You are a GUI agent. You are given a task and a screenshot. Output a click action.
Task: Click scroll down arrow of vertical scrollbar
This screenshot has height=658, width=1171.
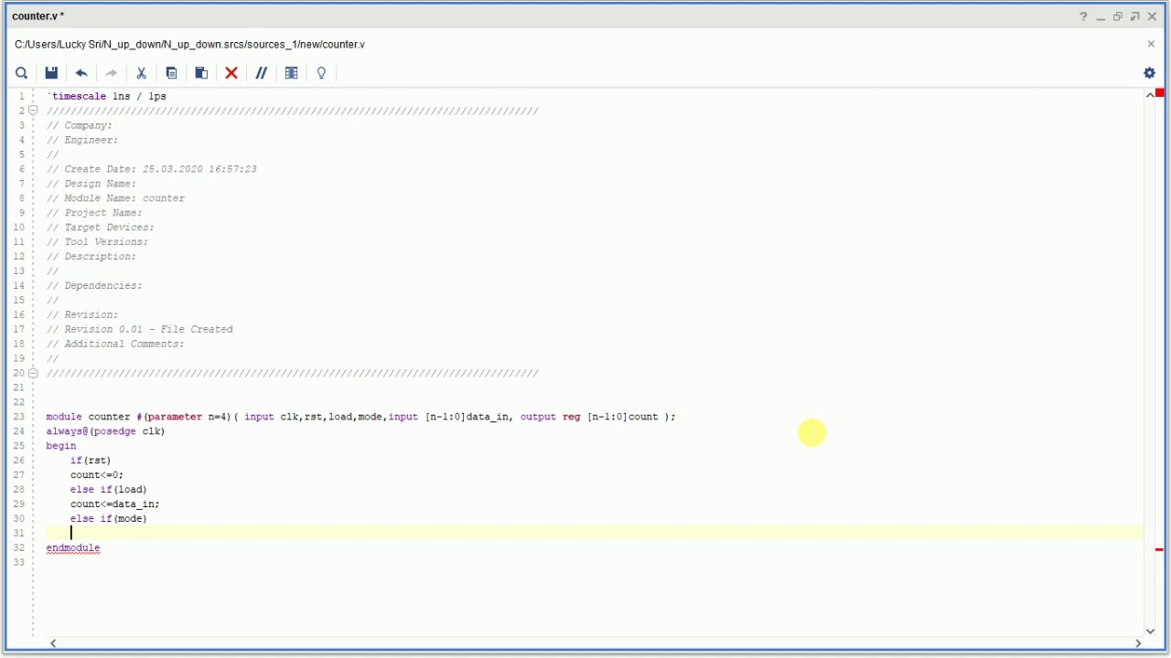pyautogui.click(x=1150, y=631)
